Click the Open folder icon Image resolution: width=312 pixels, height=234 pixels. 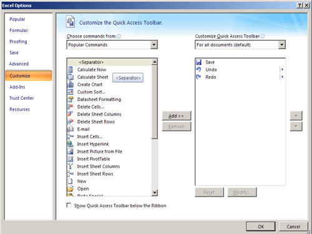[x=71, y=188]
